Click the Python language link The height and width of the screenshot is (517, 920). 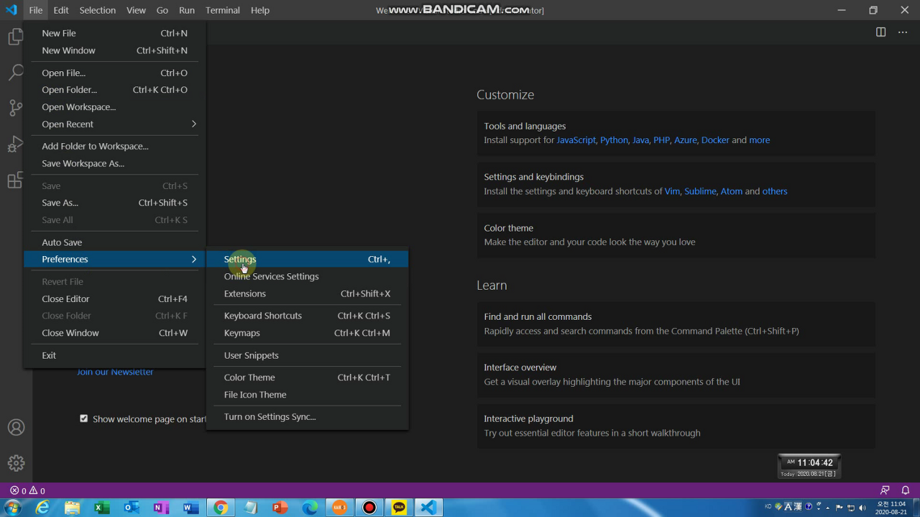614,140
